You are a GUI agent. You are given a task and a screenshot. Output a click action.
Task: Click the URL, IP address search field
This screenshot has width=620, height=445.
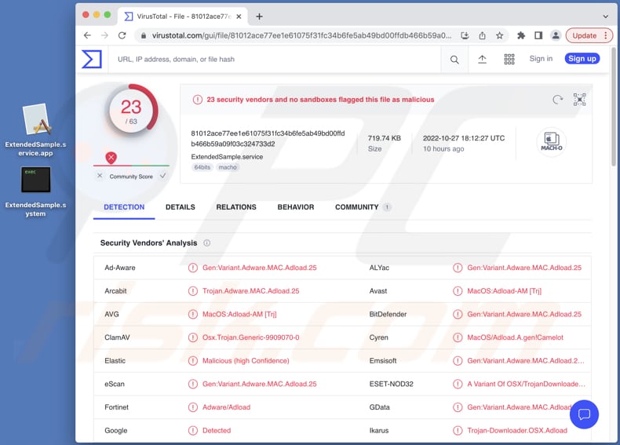click(x=275, y=60)
